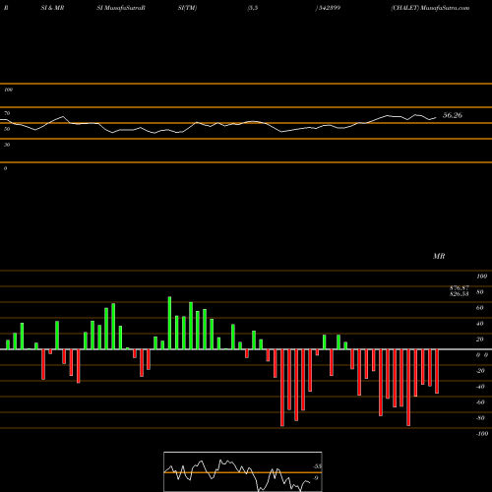Click the RSI 70 level label
Screen dimensions: 492x492
(7, 113)
